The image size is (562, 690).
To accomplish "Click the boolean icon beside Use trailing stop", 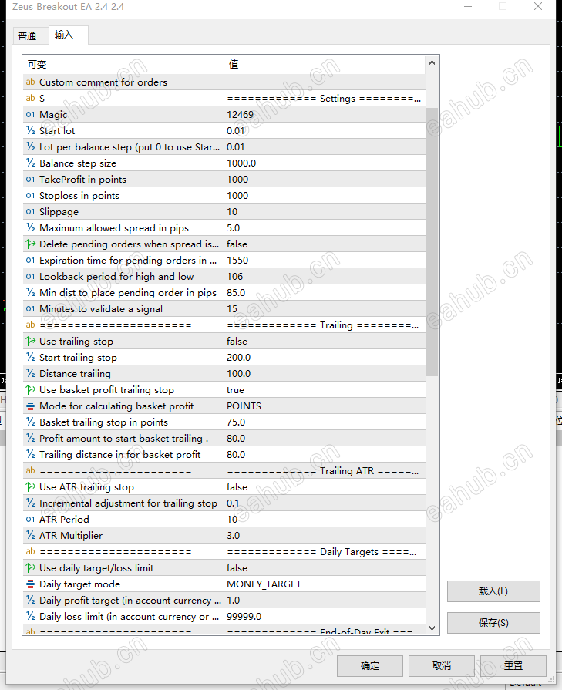I will [30, 341].
